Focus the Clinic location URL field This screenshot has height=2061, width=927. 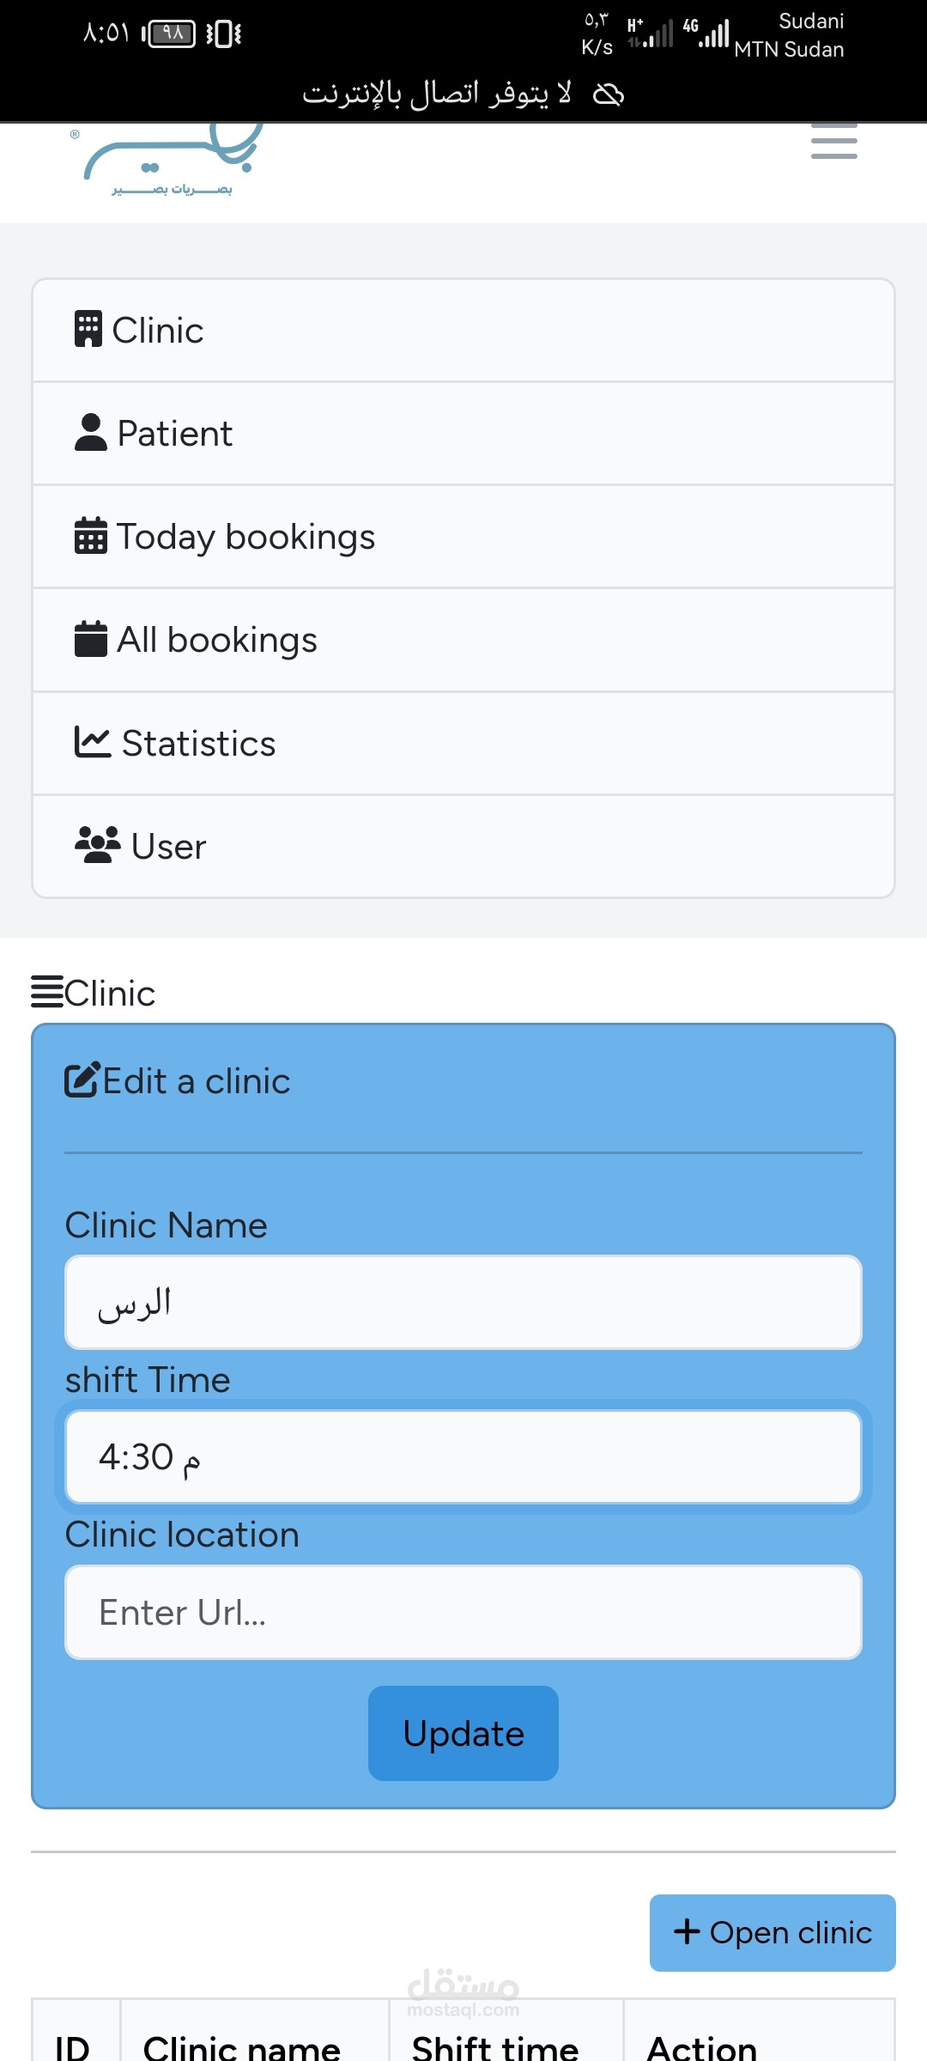click(x=463, y=1611)
